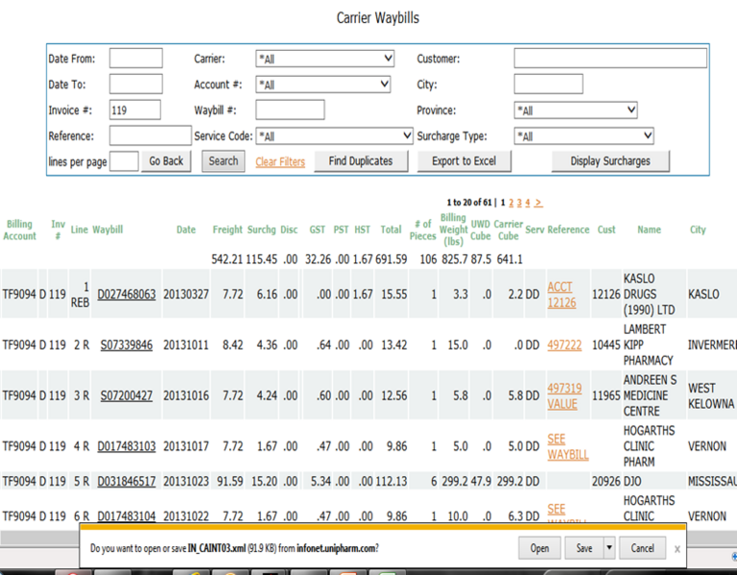Click the total cell 112.13
This screenshot has height=575, width=737.
click(x=392, y=482)
